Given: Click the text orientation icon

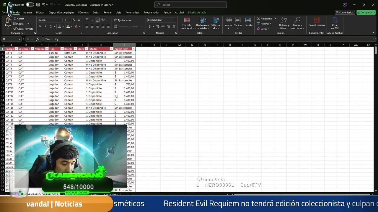Looking at the screenshot, I should click(103, 20).
